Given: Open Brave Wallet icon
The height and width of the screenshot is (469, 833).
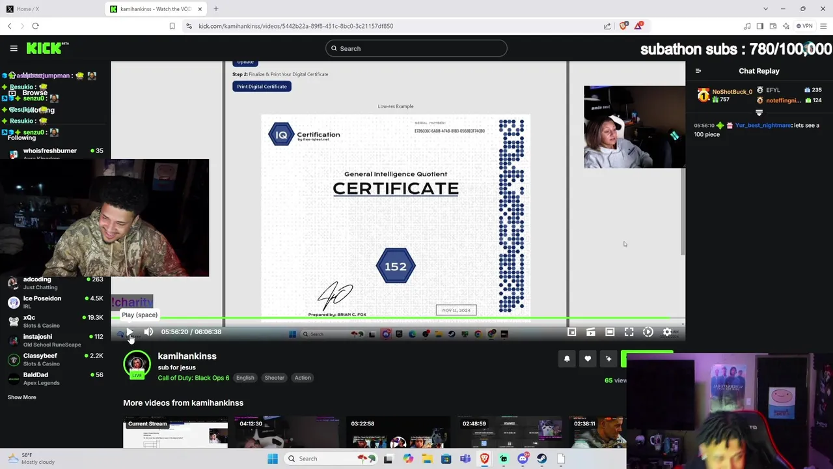Looking at the screenshot, I should coord(773,26).
